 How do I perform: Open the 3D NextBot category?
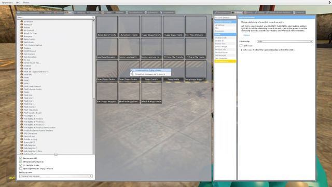click(29, 22)
